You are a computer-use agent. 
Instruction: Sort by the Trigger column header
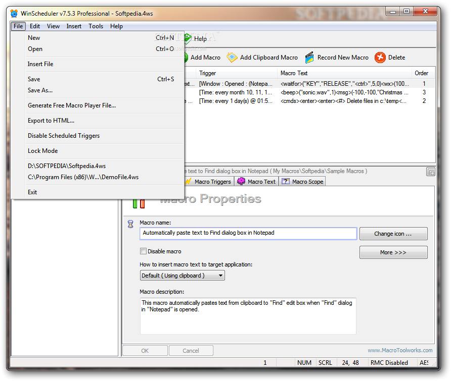tap(237, 73)
